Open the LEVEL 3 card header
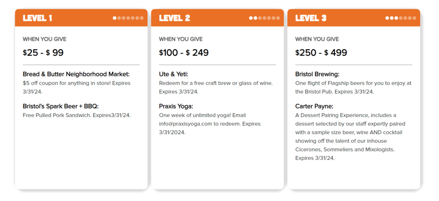Screen dimensions: 439x201 click(354, 18)
